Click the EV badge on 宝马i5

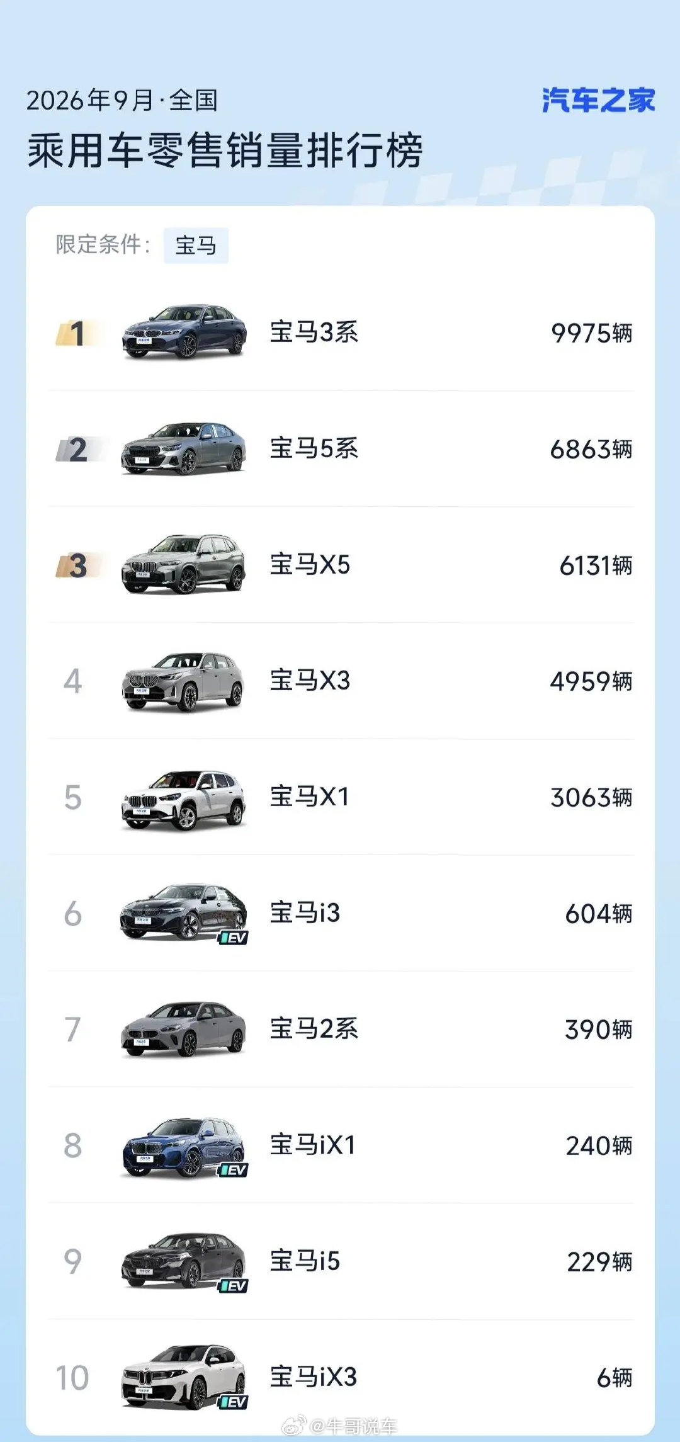pos(233,1286)
